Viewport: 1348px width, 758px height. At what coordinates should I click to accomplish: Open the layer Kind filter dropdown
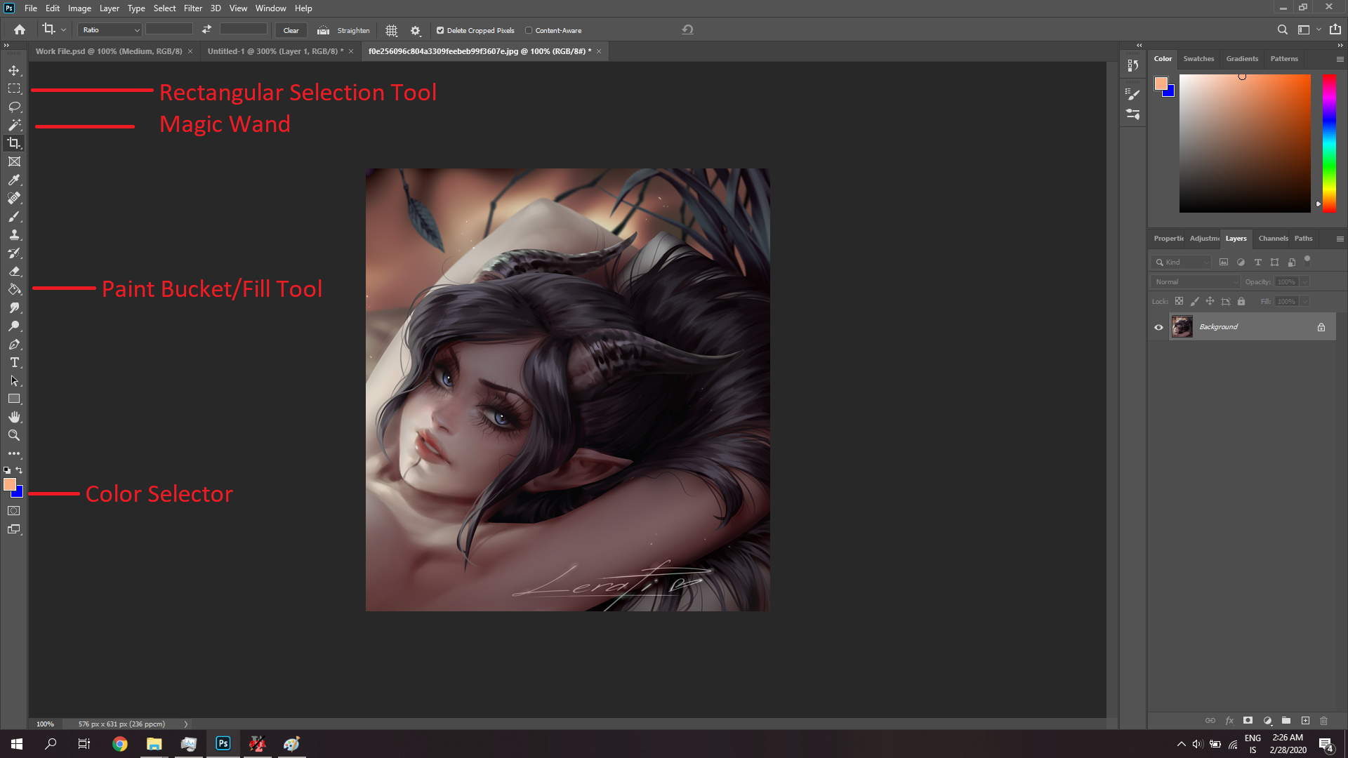coord(1182,262)
